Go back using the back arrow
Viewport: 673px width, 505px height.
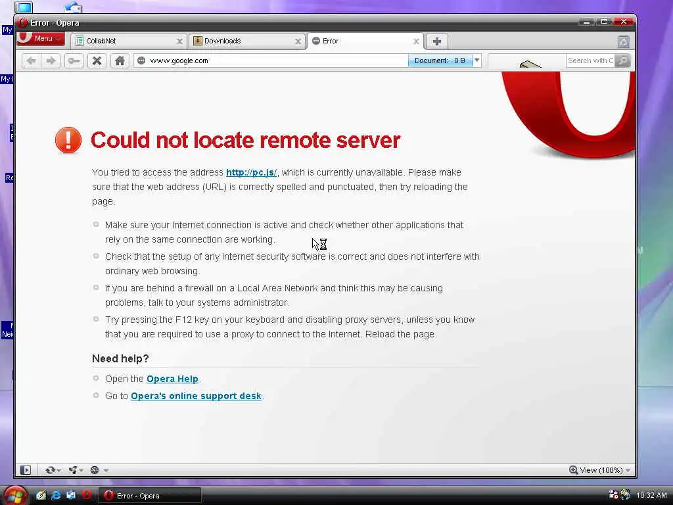(x=32, y=60)
